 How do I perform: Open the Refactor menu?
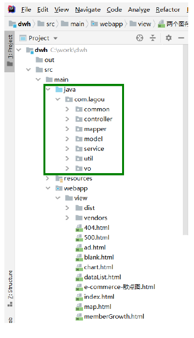click(x=168, y=10)
